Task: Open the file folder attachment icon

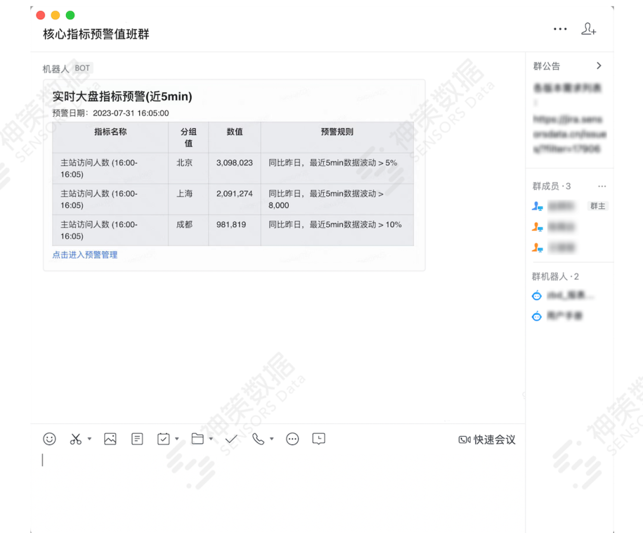Action: click(198, 439)
